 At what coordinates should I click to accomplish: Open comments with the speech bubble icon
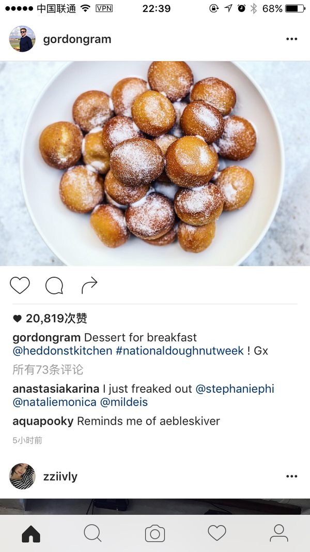(54, 285)
